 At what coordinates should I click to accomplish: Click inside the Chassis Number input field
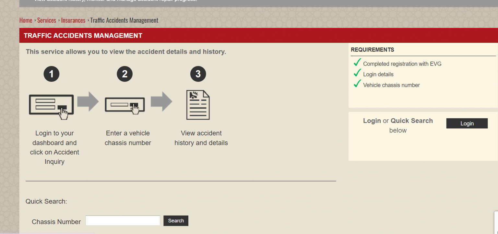tap(123, 220)
